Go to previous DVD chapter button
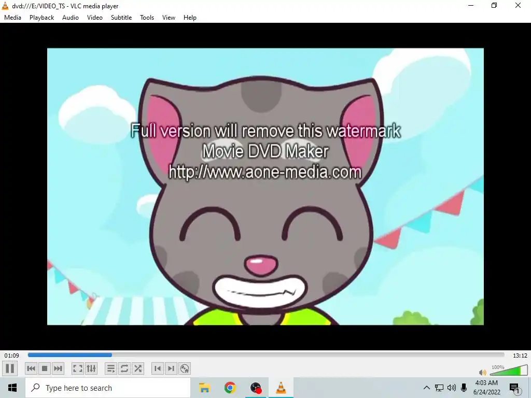 [158, 368]
